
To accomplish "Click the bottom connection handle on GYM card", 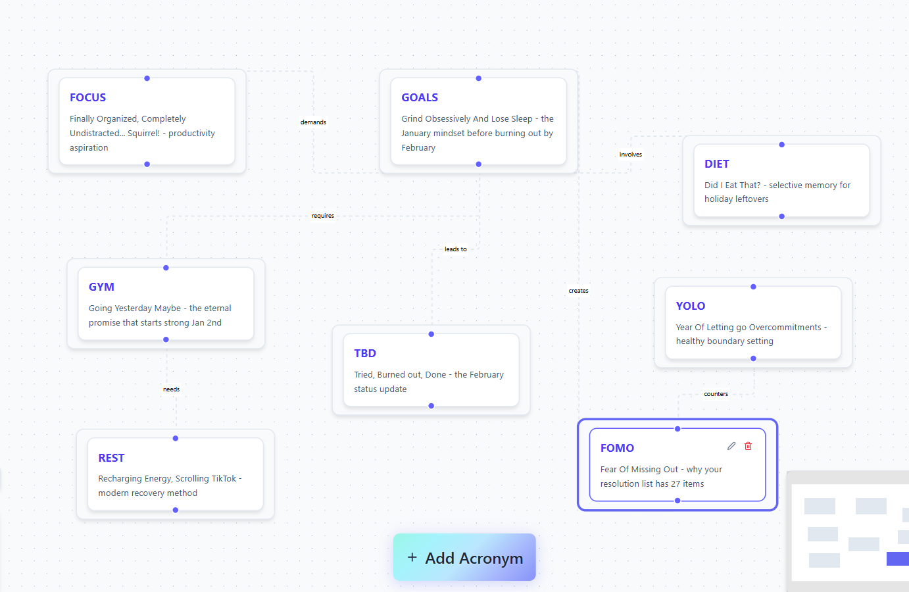I will point(165,341).
